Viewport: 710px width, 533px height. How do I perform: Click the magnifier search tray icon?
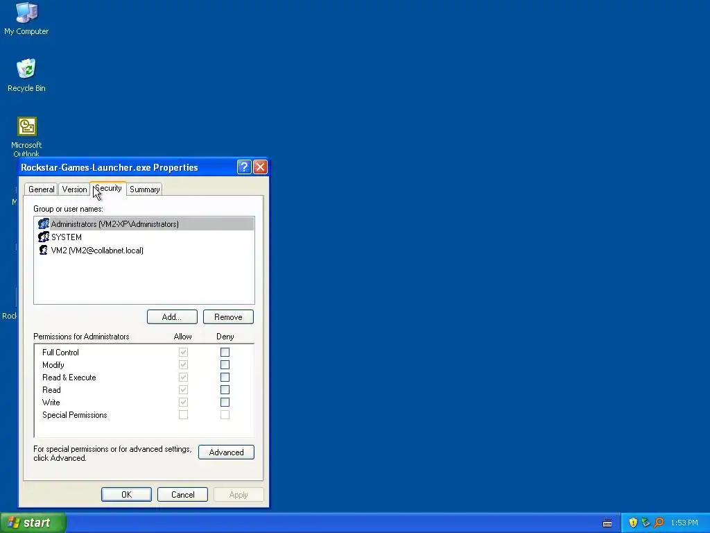[x=659, y=523]
